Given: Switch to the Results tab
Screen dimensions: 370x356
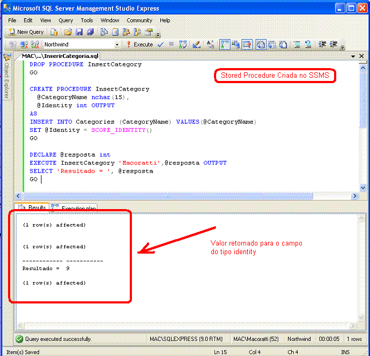Looking at the screenshot, I should coord(32,207).
